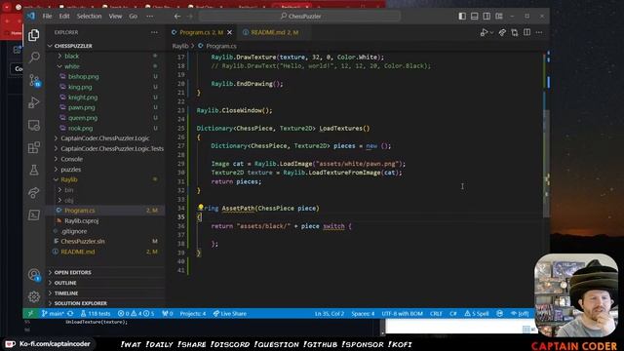
Task: Open Run and Debug view
Action: point(34,102)
